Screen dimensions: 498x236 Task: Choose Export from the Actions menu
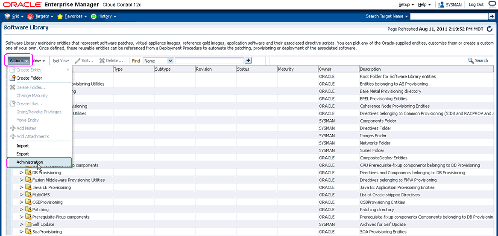(40, 154)
